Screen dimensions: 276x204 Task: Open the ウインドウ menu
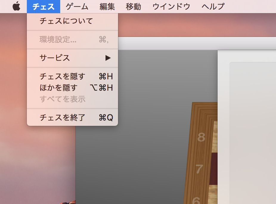point(171,7)
